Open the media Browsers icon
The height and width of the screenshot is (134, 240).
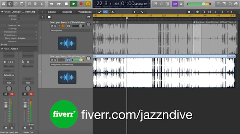point(236,4)
